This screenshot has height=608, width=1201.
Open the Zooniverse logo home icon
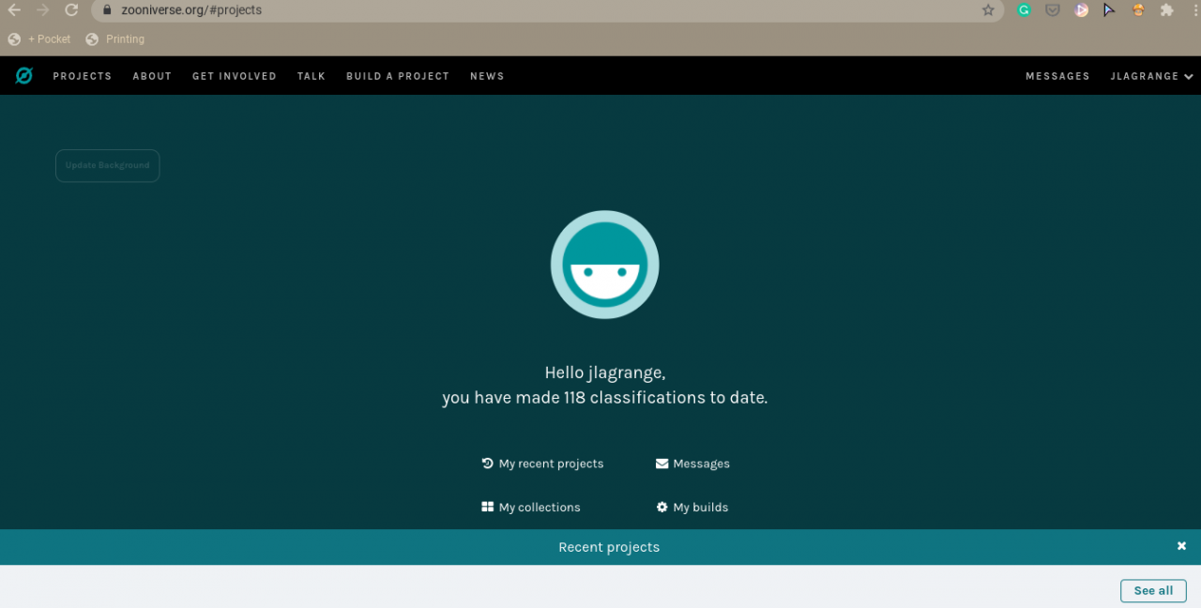click(24, 76)
